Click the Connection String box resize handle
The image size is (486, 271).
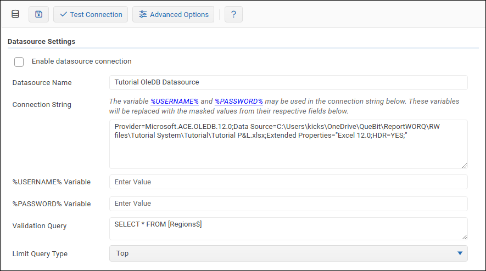[464, 165]
